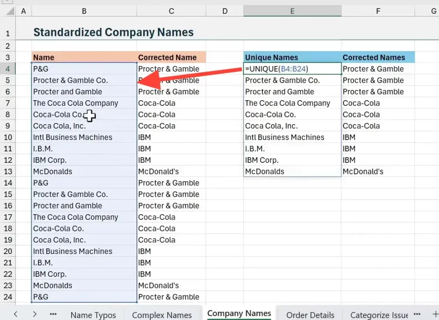Image resolution: width=439 pixels, height=320 pixels.
Task: Click cell B10 with Intl Business Machines
Action: pyautogui.click(x=84, y=138)
